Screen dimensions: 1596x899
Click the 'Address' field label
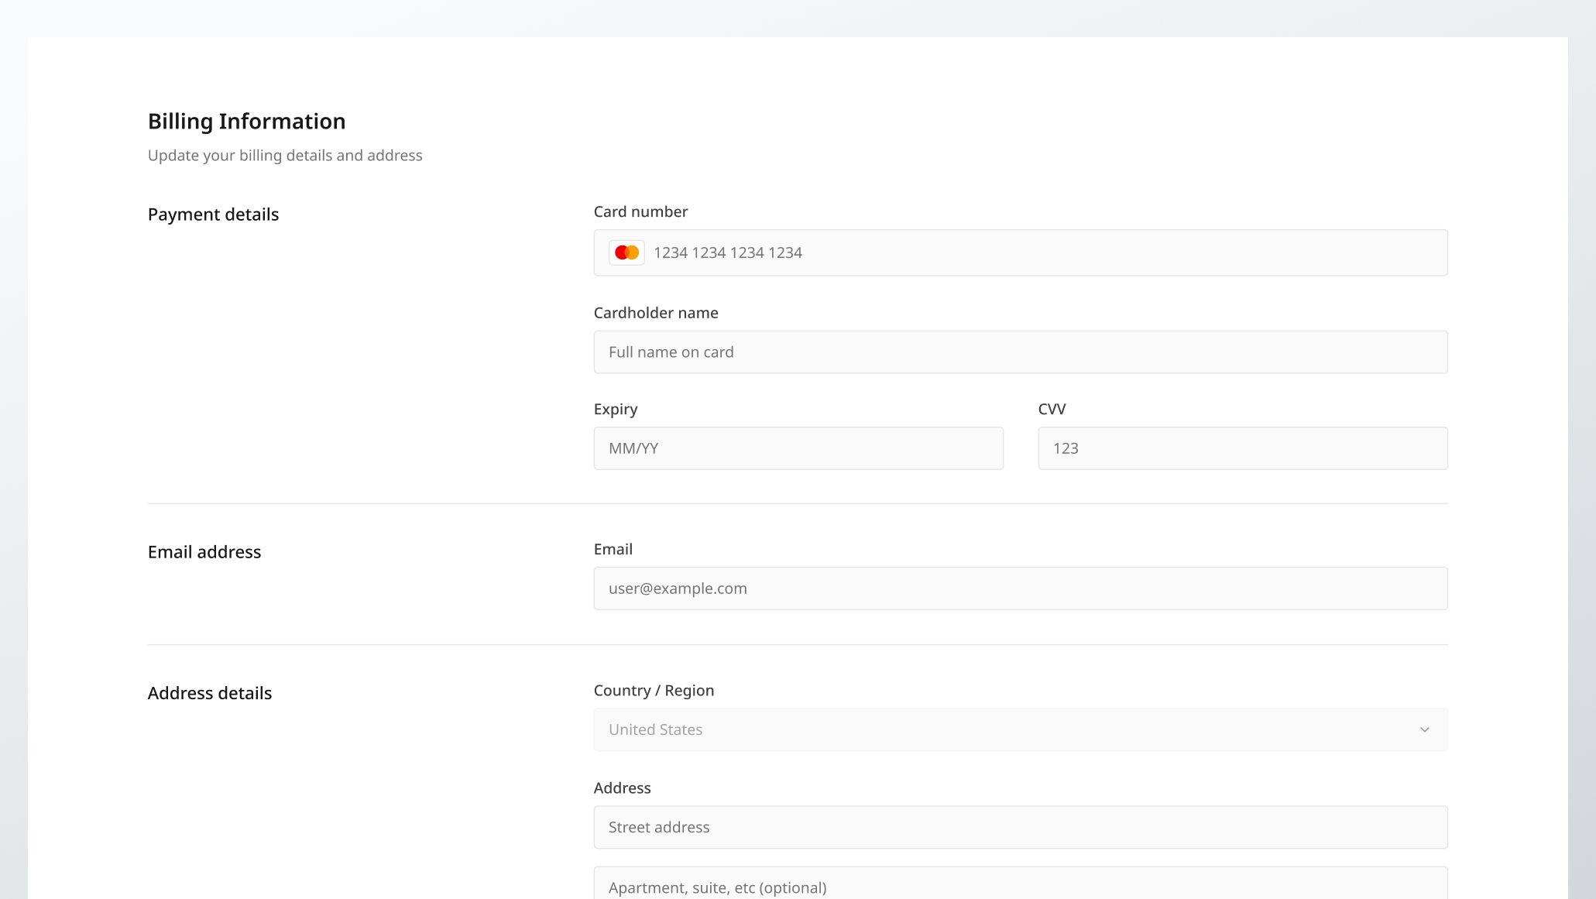coord(622,788)
